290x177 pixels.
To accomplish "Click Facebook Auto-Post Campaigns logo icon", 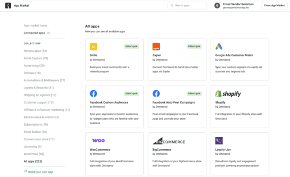I will tap(156, 93).
